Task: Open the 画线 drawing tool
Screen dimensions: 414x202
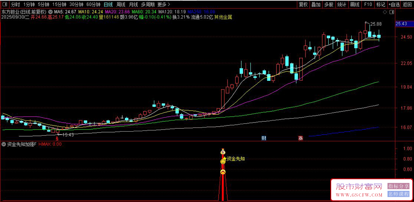Action: pyautogui.click(x=355, y=4)
